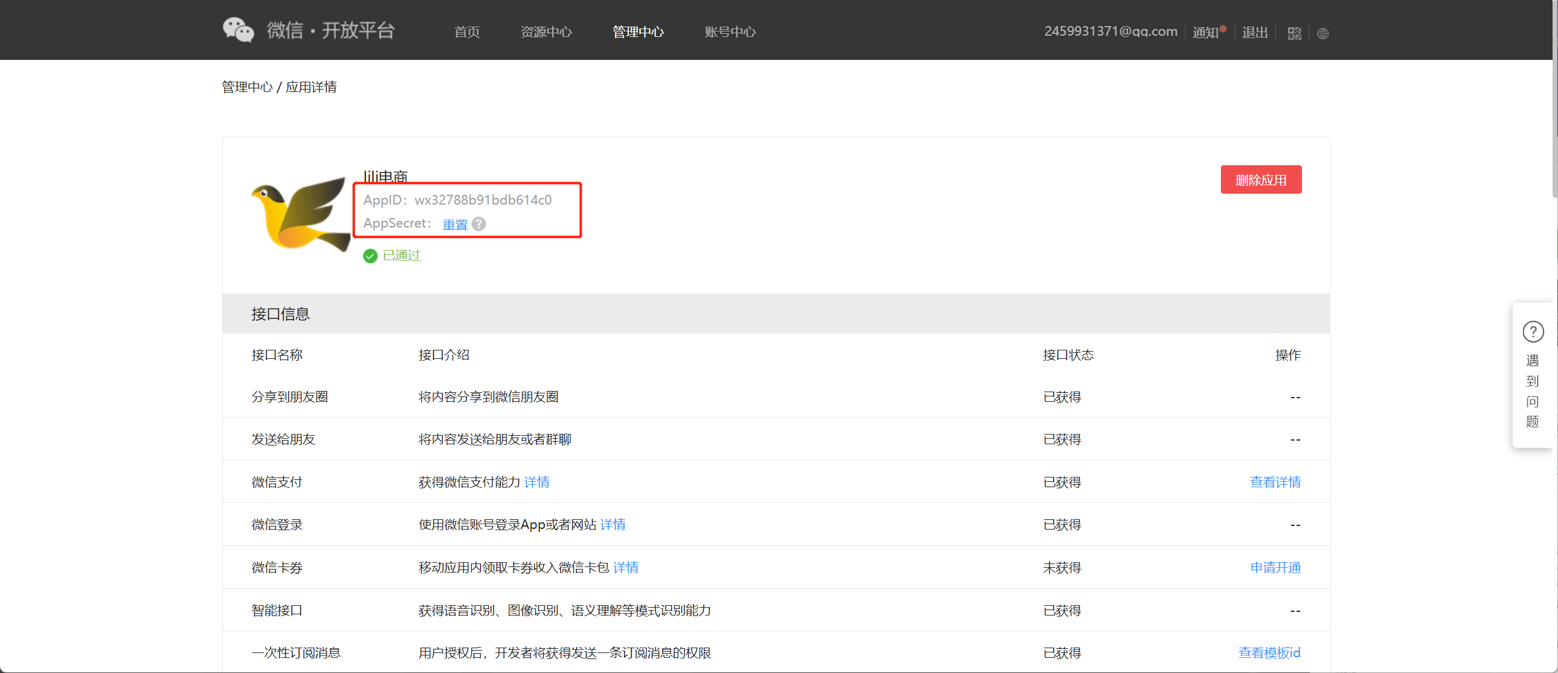This screenshot has height=673, width=1558.
Task: Click the AppSecret help question mark icon
Action: 479,224
